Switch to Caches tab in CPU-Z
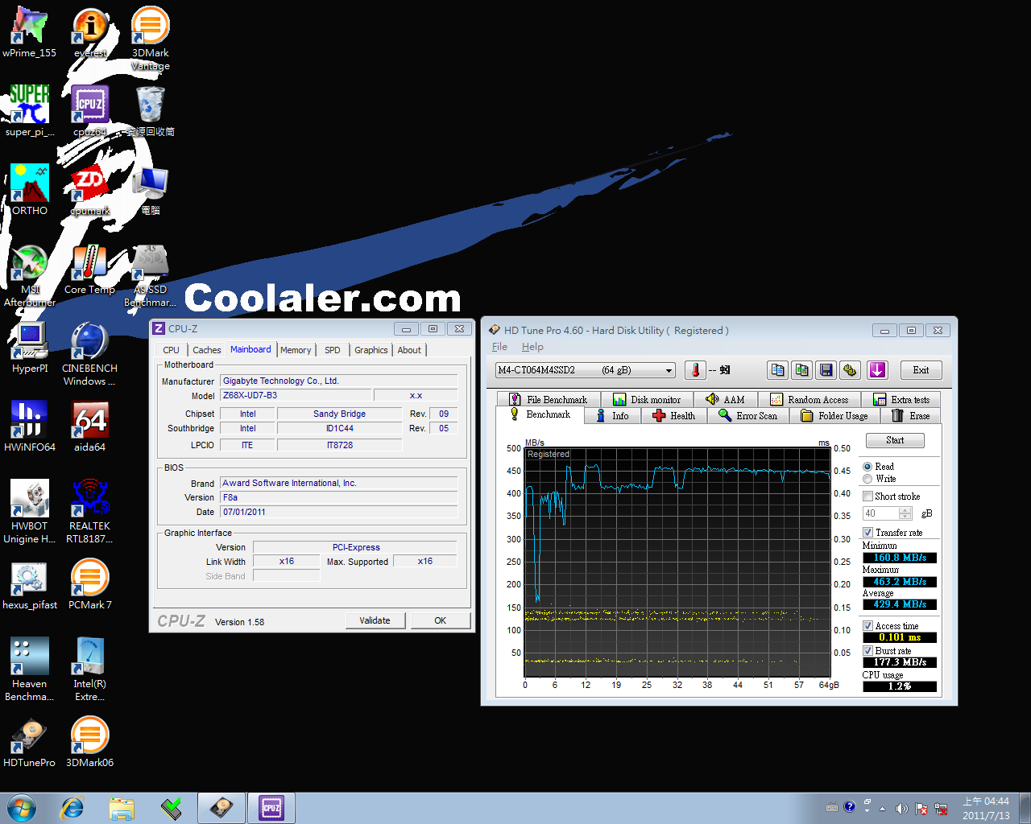The image size is (1031, 824). [207, 350]
